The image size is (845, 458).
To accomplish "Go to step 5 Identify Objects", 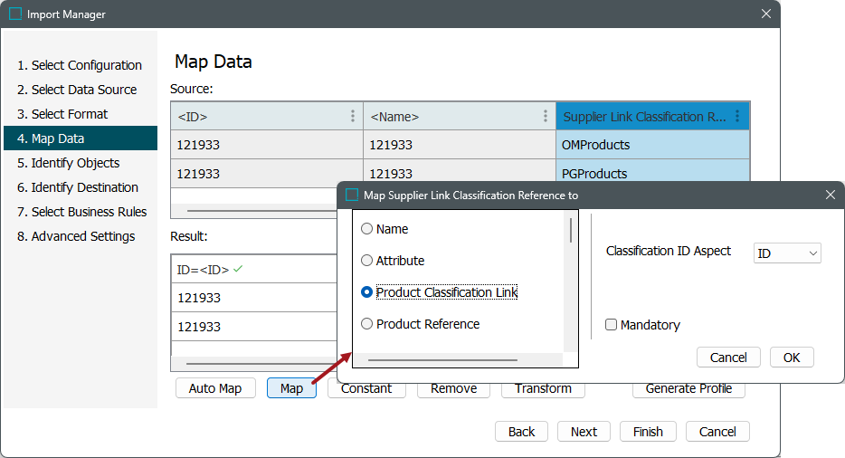I will pos(75,163).
